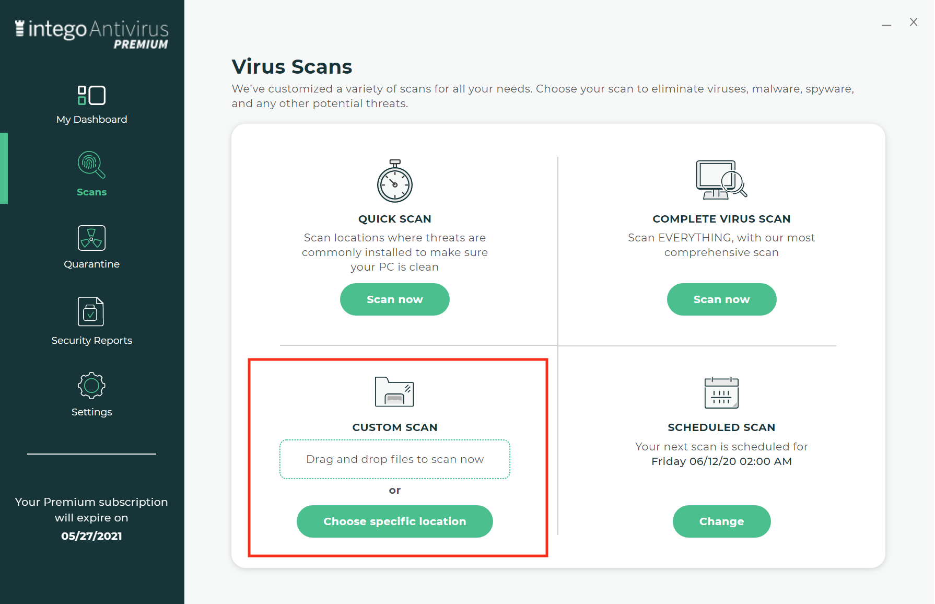
Task: Select the Scans fingerprint icon
Action: (x=91, y=165)
